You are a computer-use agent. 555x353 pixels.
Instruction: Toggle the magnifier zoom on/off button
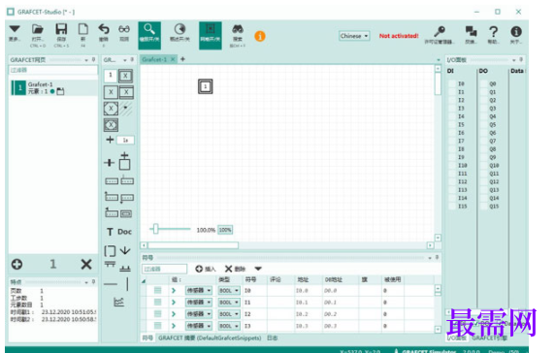tap(149, 35)
